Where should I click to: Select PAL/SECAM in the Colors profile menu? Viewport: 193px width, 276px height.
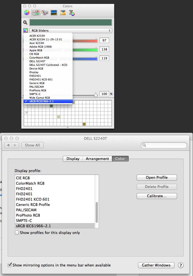click(48, 87)
